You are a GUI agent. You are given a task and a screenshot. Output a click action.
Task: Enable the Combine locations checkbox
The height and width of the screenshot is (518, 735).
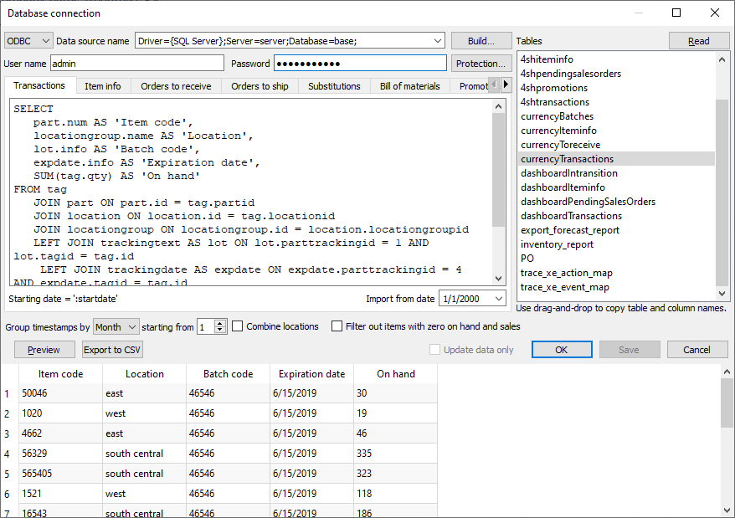(238, 326)
